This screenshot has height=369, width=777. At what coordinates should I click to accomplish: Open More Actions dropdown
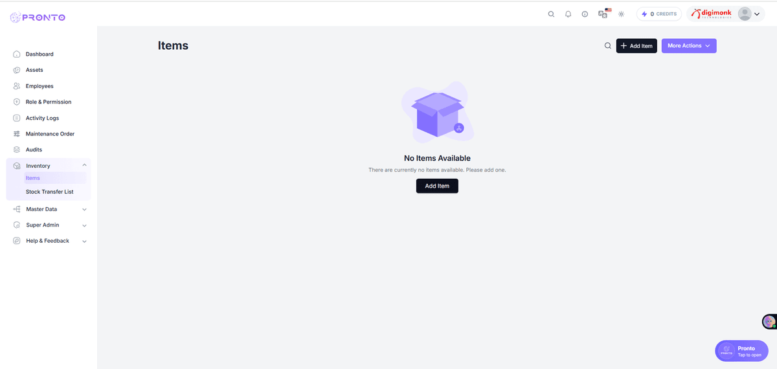point(689,46)
